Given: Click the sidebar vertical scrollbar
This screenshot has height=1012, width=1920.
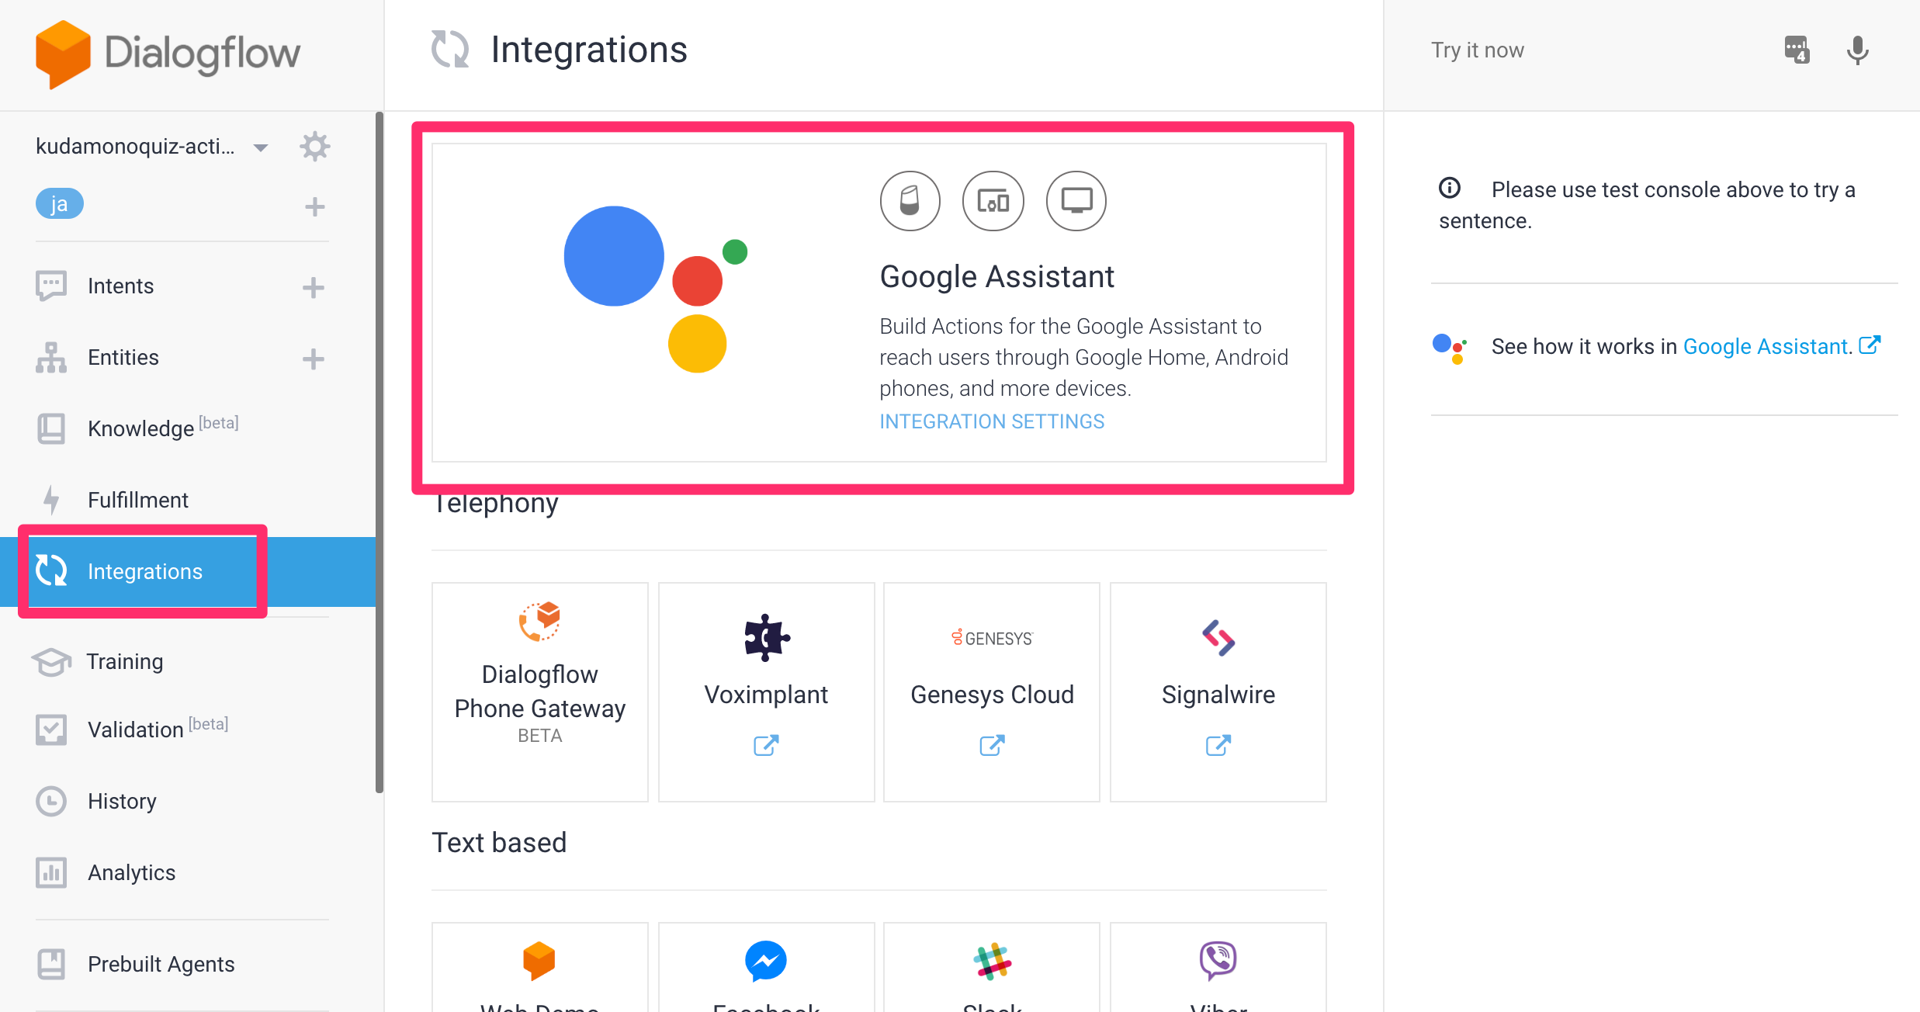Looking at the screenshot, I should pyautogui.click(x=379, y=450).
